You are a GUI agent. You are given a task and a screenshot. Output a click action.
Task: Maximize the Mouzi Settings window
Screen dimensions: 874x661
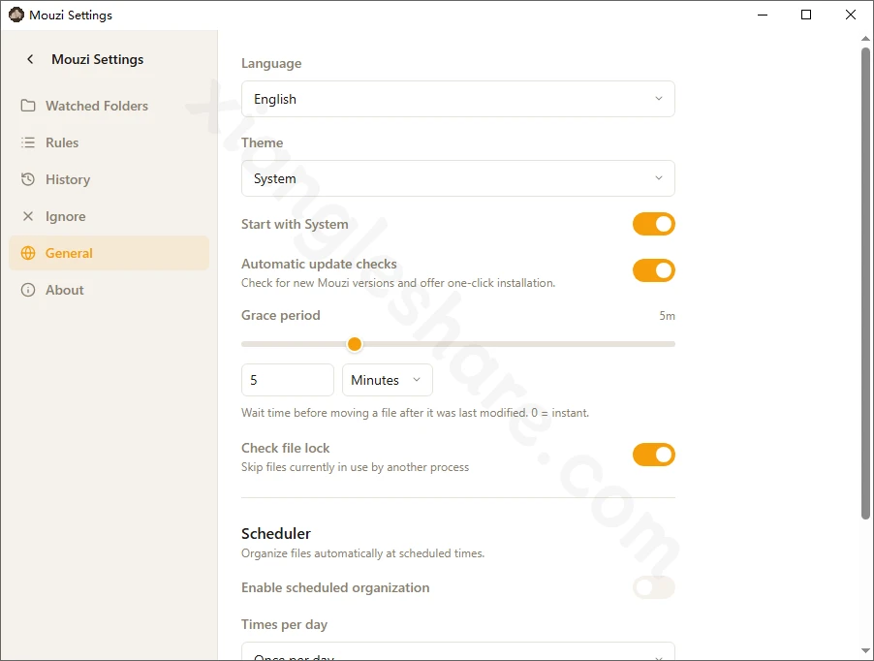click(806, 15)
